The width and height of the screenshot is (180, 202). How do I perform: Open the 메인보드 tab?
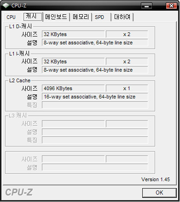56,17
